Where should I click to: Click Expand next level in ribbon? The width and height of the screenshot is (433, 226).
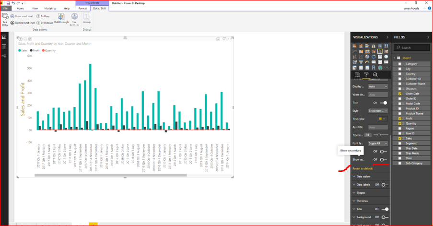23,23
